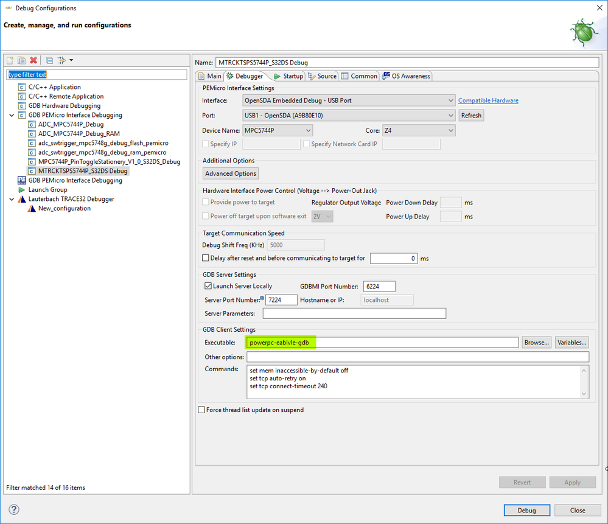Toggle Delay after reset checkbox

pos(206,258)
